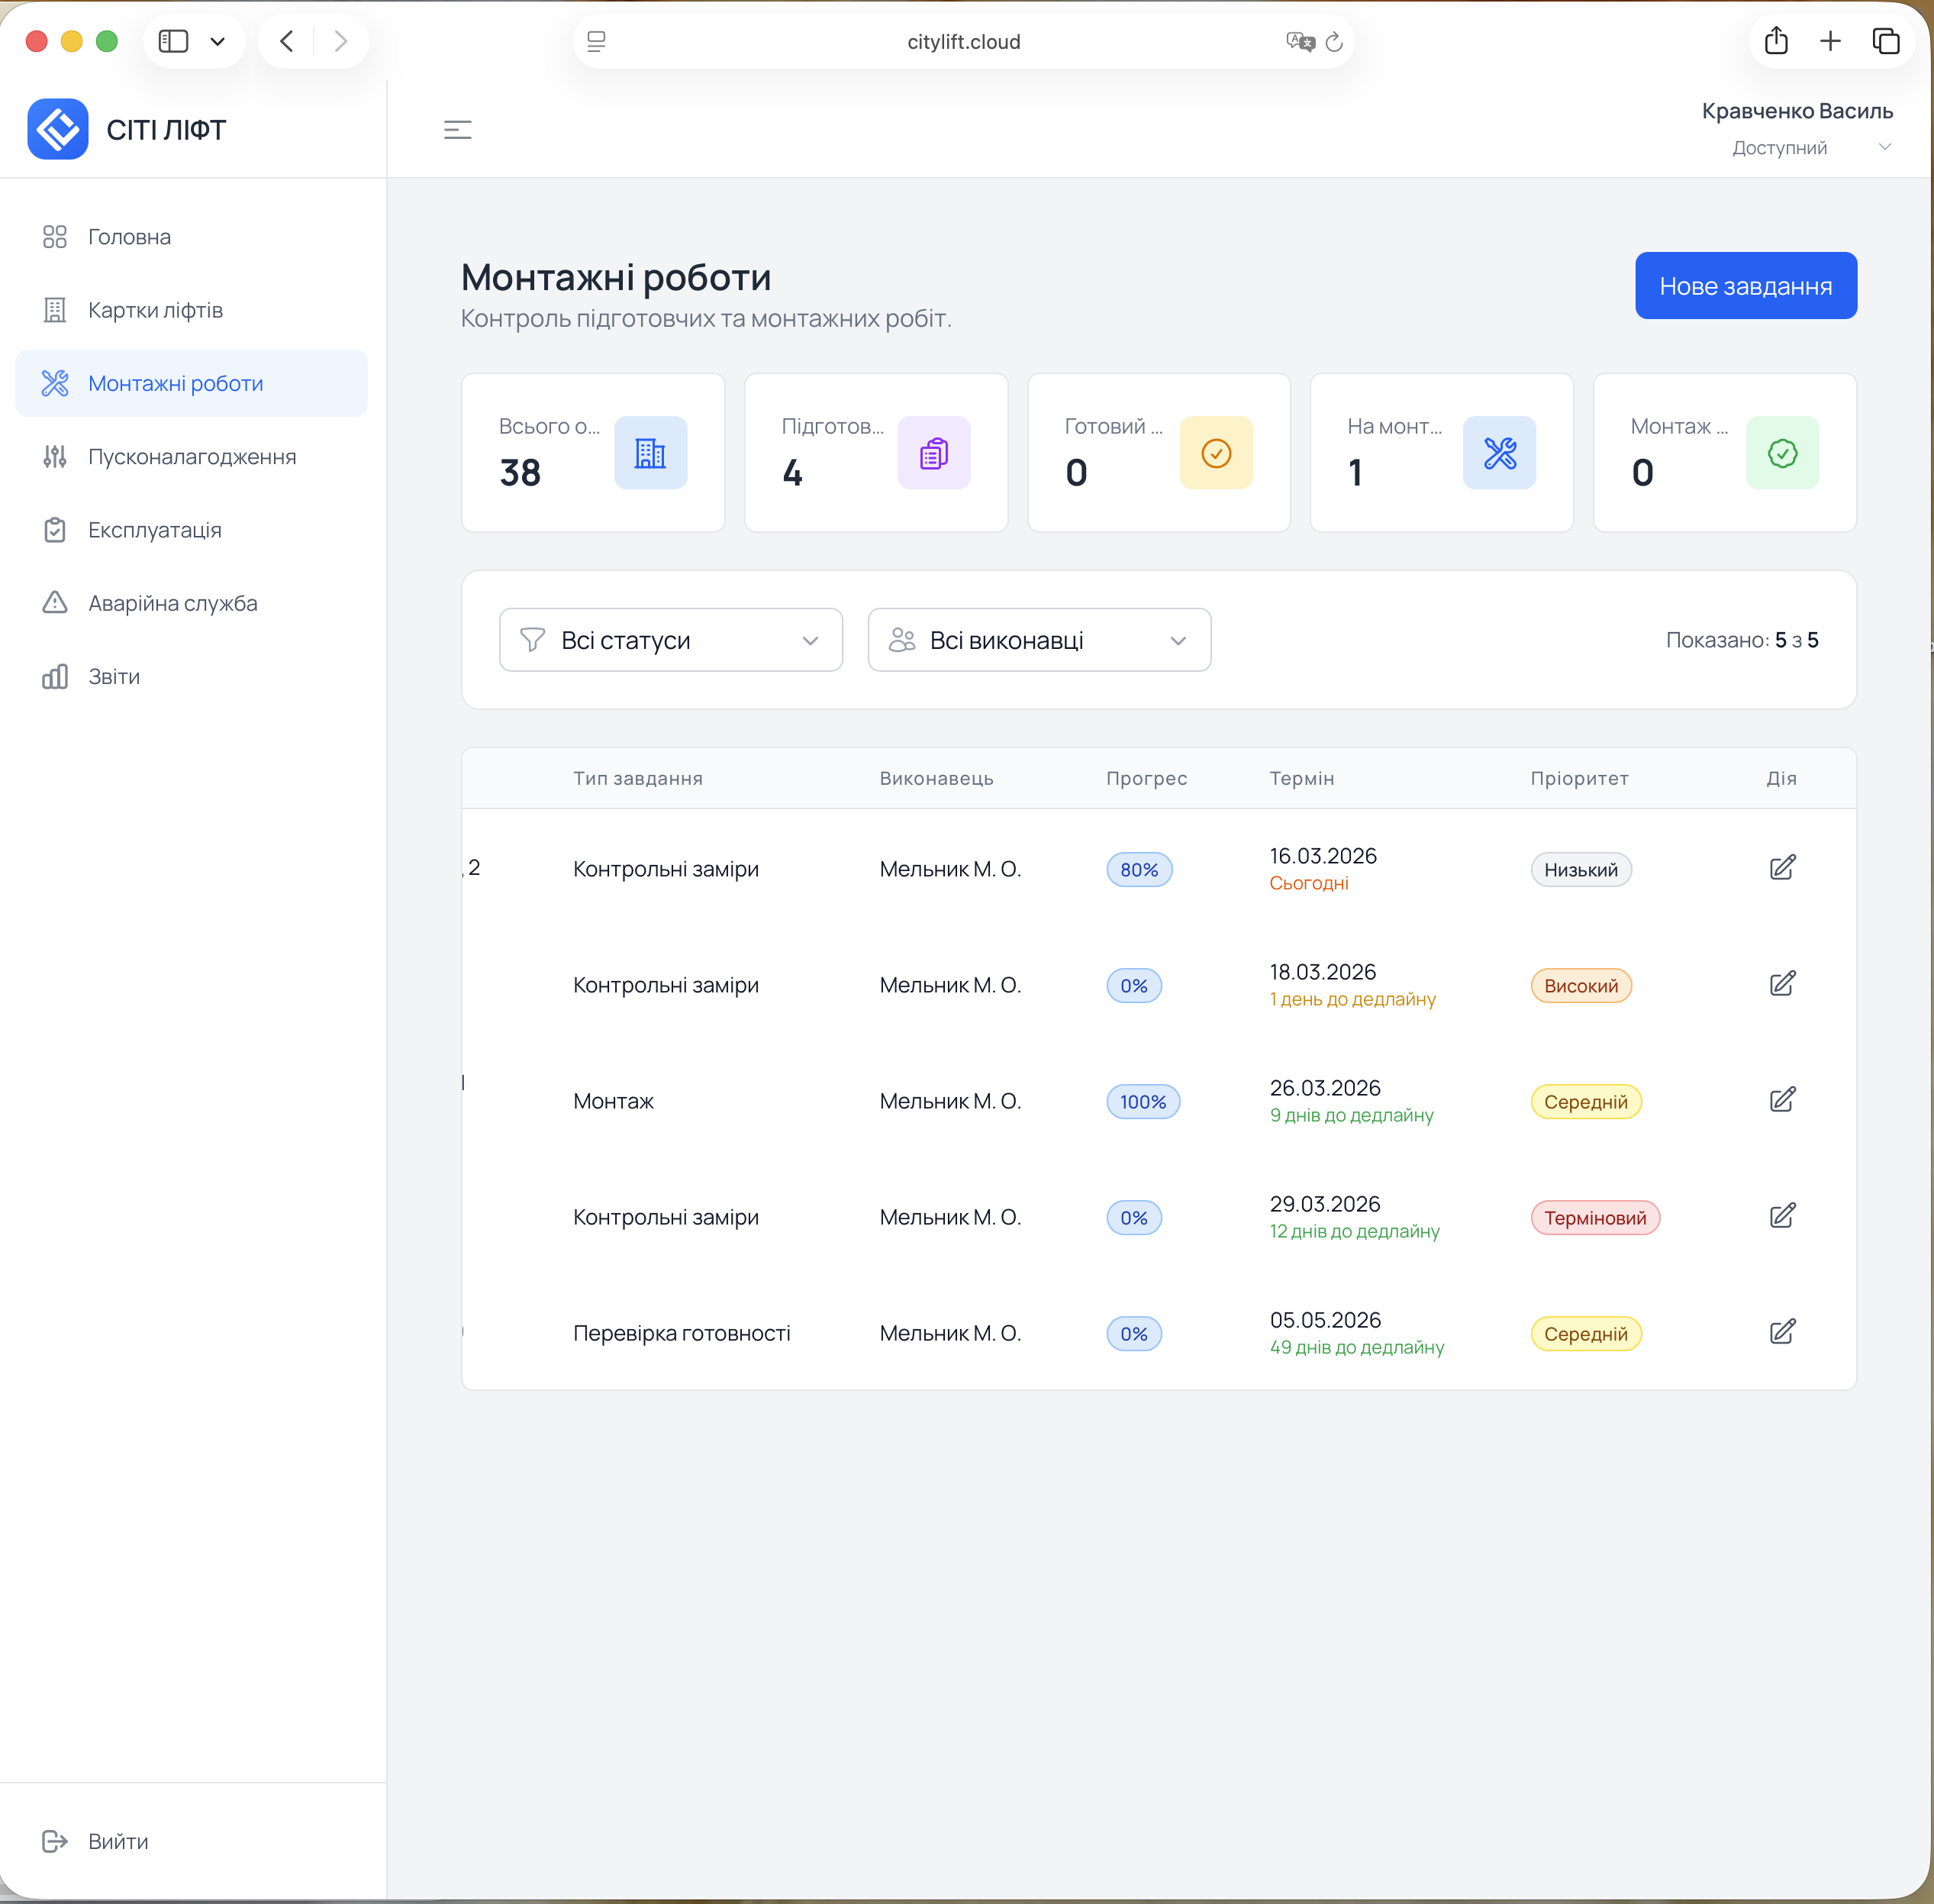Toggle the Safari sidebar button
This screenshot has width=1934, height=1904.
click(174, 42)
